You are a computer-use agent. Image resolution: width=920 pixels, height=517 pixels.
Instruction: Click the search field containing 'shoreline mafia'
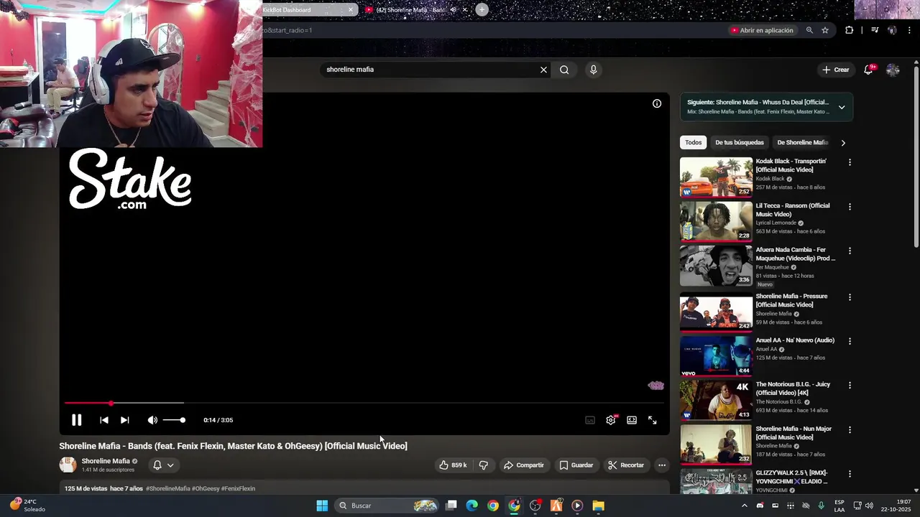[x=430, y=70]
